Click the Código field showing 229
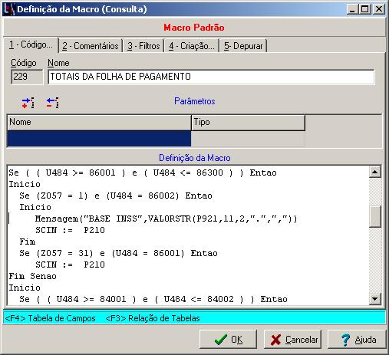The image size is (389, 355). pos(27,77)
